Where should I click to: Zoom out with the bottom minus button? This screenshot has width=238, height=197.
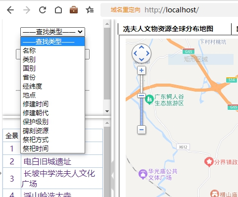tap(142, 130)
